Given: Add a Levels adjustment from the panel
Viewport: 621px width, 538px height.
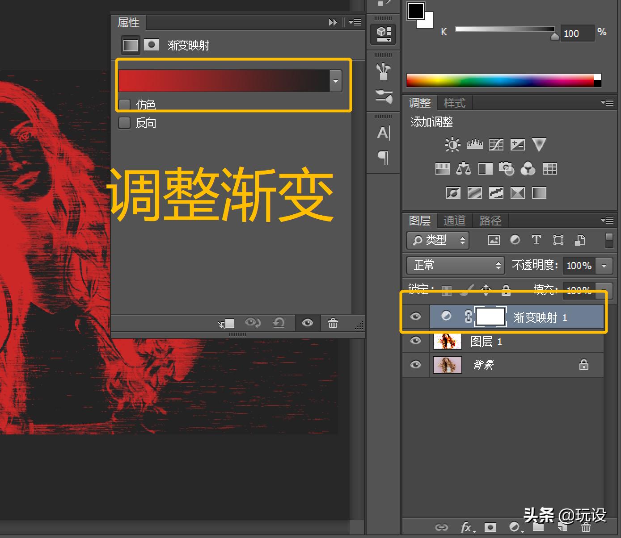Looking at the screenshot, I should click(x=474, y=145).
